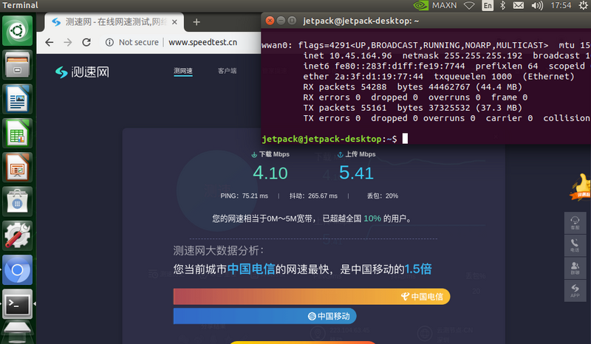Click NVIDIA power mode MAXN indicator
The height and width of the screenshot is (344, 591).
435,5
